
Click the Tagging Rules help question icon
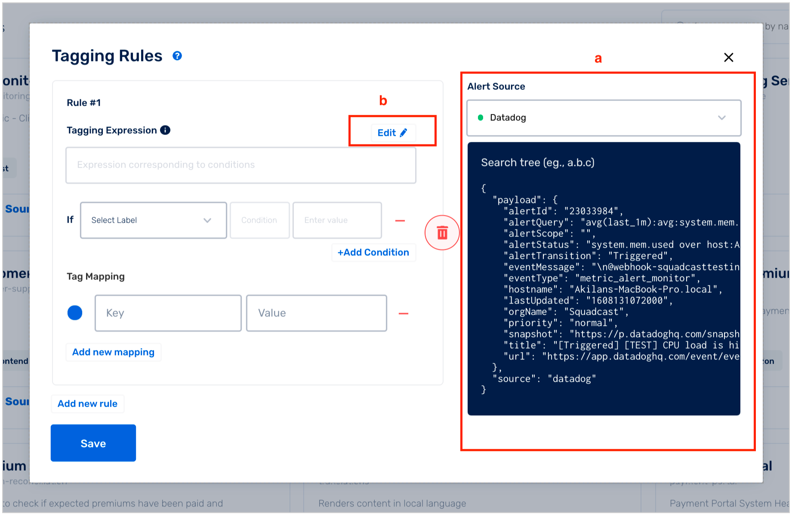coord(177,56)
